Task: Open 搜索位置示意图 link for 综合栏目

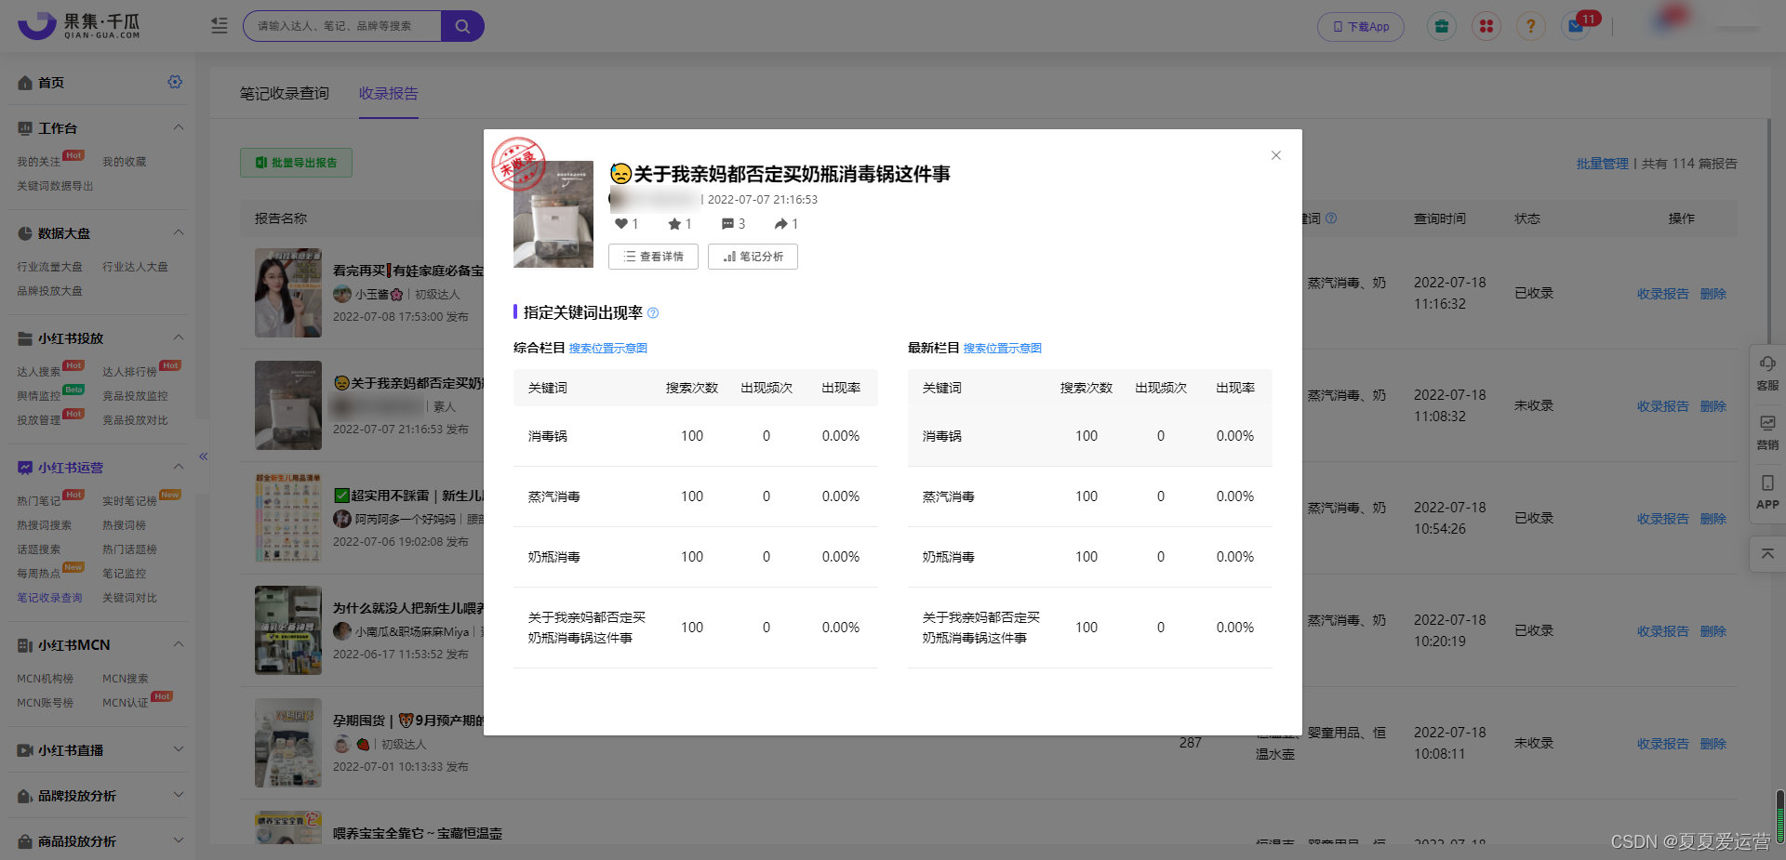Action: pos(608,349)
